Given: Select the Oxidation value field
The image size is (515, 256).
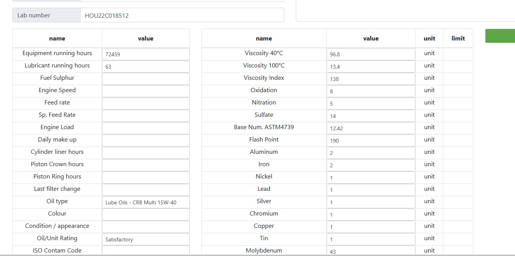Looking at the screenshot, I should pyautogui.click(x=371, y=91).
